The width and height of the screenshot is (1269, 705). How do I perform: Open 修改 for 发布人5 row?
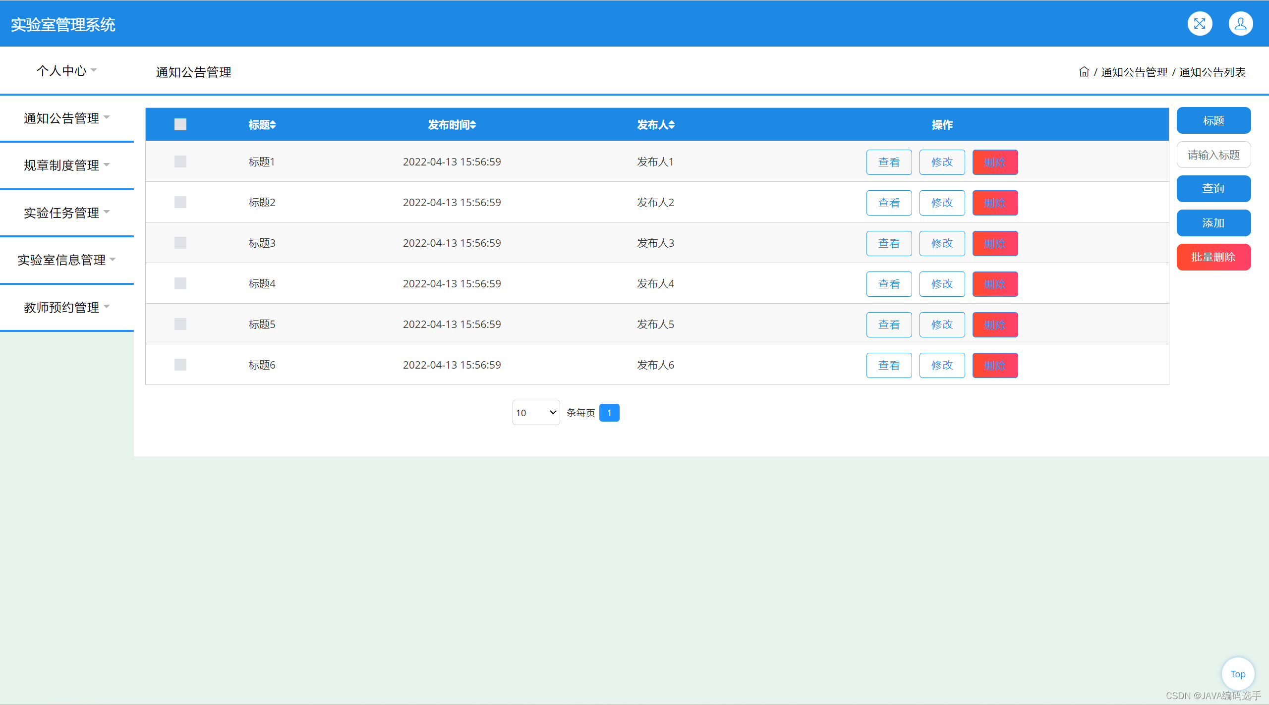pyautogui.click(x=942, y=325)
